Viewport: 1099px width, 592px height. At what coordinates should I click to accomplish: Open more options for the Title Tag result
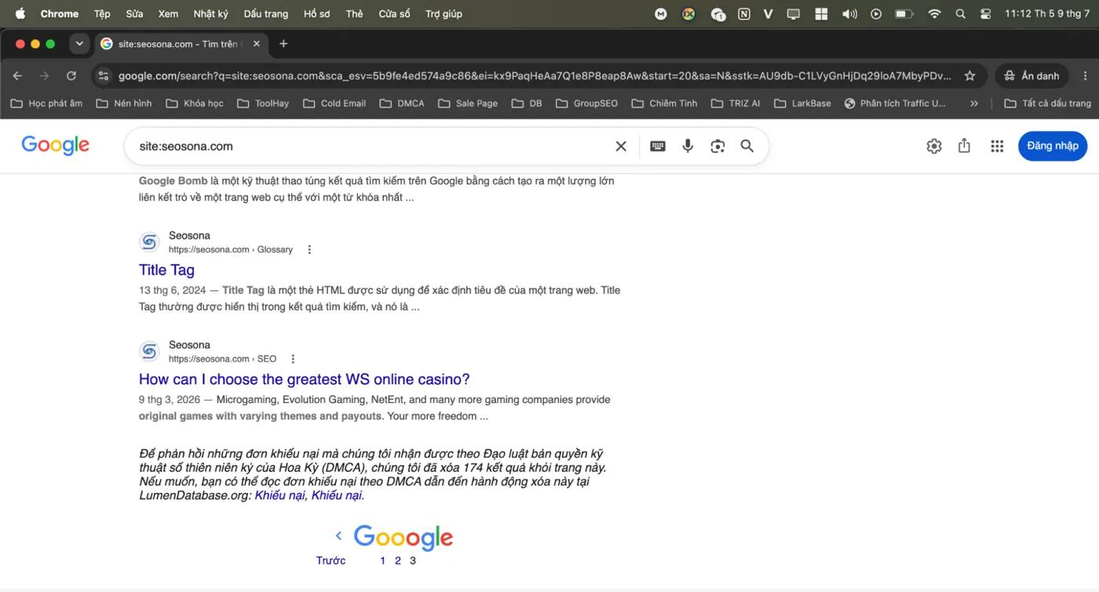click(309, 249)
